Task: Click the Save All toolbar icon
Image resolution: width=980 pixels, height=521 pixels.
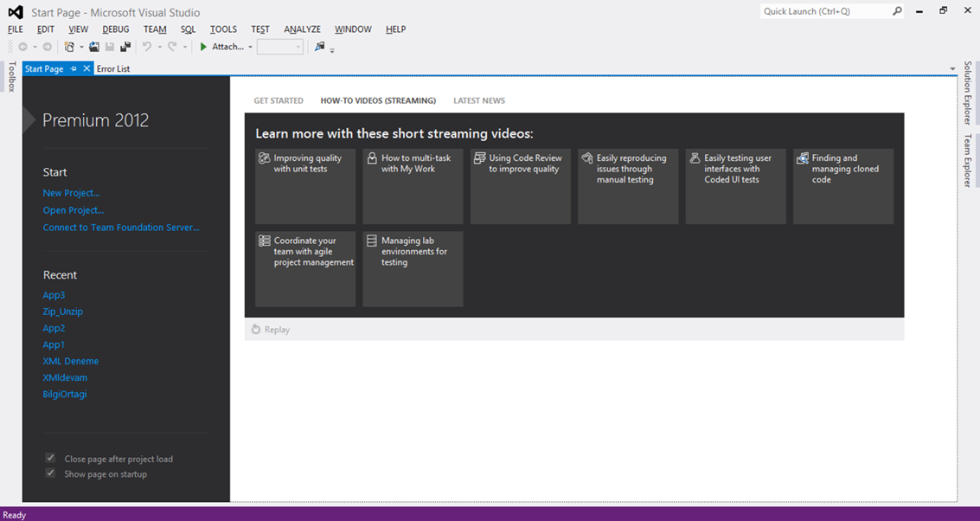Action: (125, 47)
